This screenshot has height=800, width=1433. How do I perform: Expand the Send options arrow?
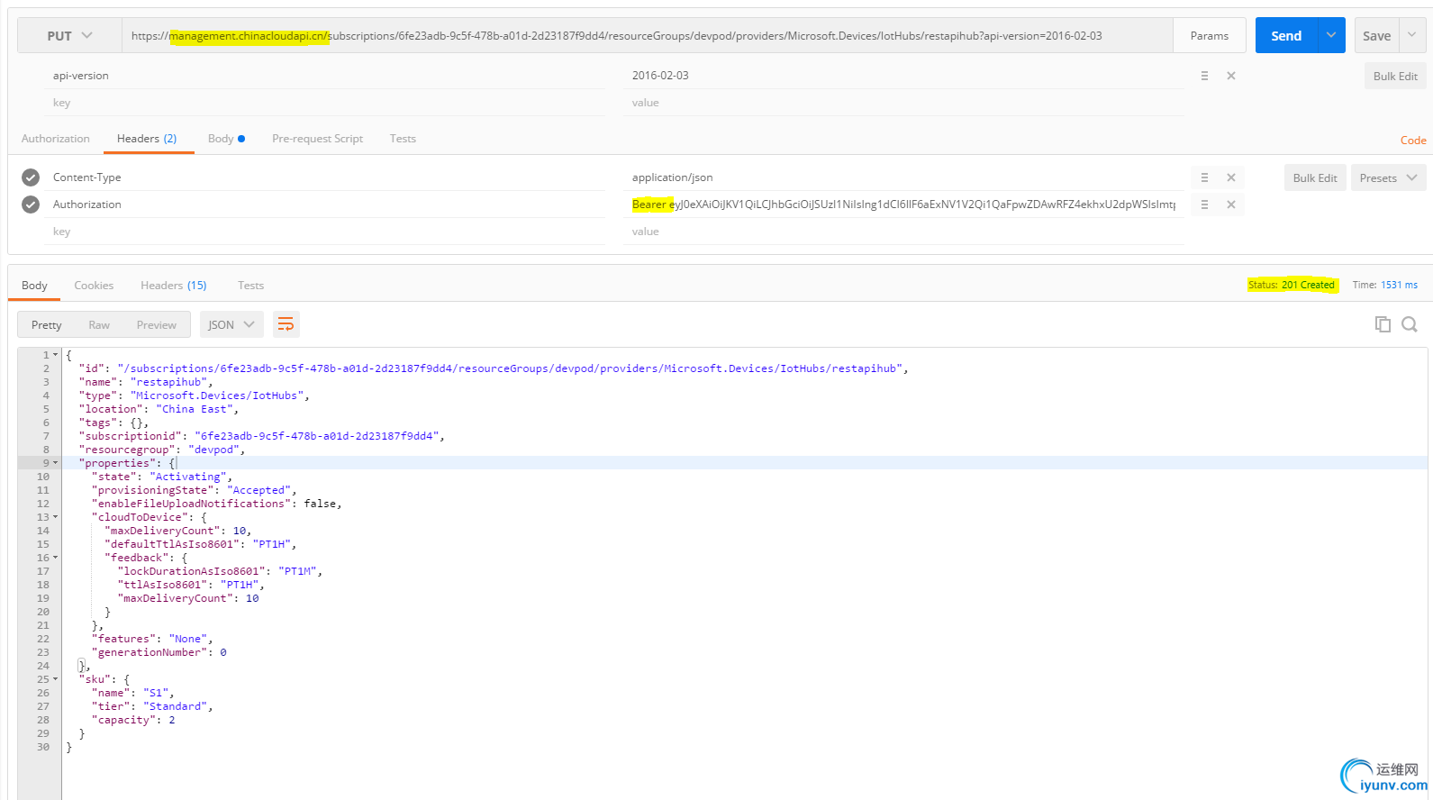point(1331,35)
